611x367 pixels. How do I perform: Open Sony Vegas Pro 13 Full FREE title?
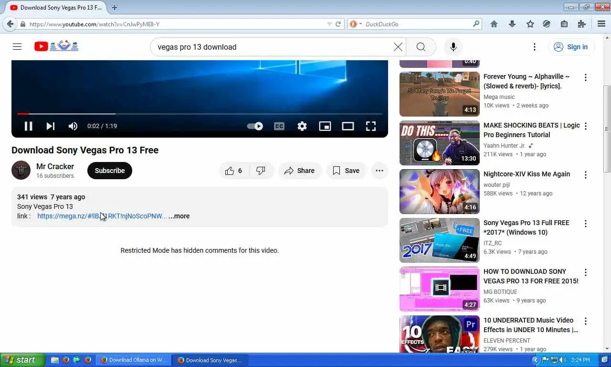pos(527,227)
